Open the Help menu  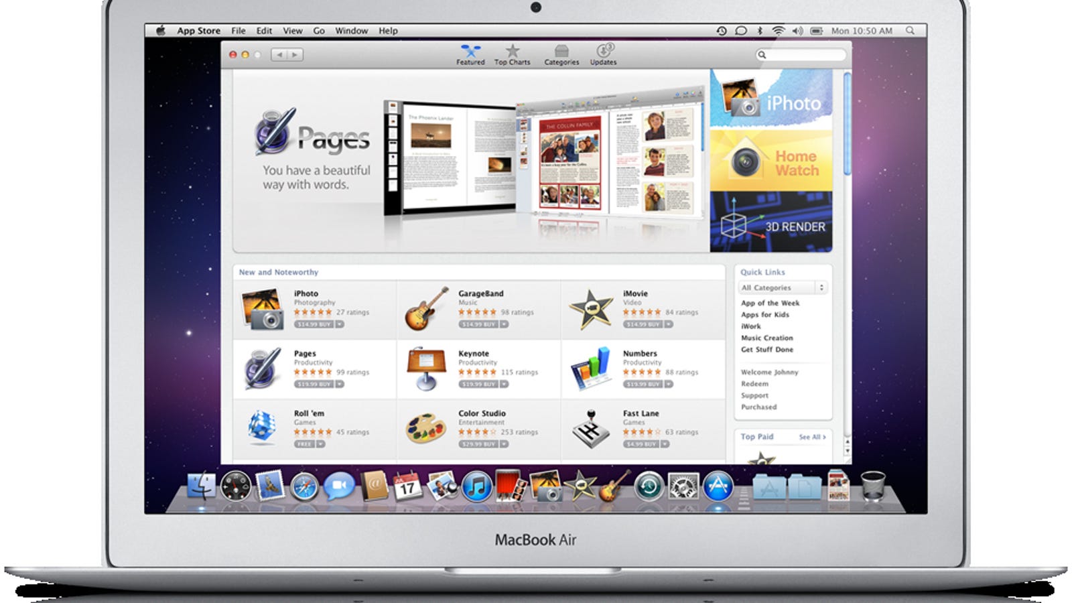pos(388,30)
